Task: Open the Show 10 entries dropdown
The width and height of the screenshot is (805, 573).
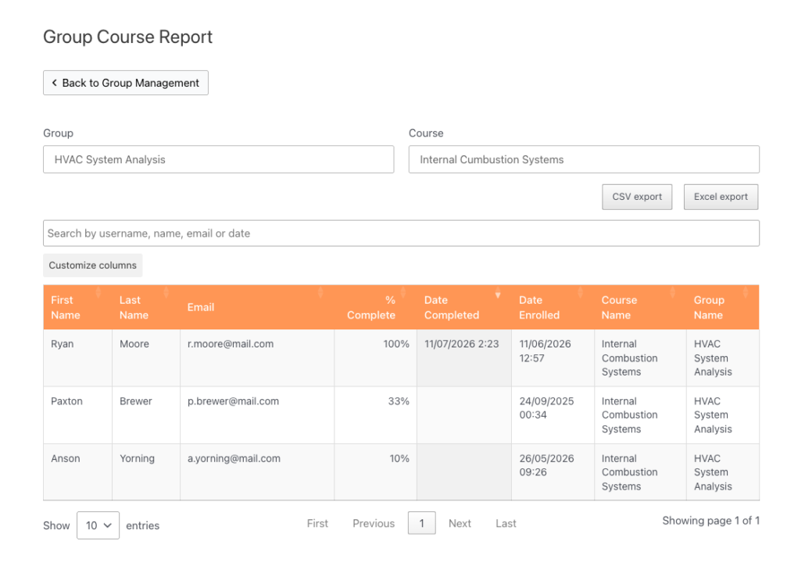Action: (98, 525)
